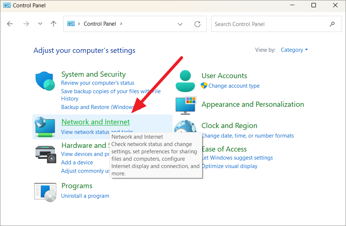Click Uninstall a program link
The height and width of the screenshot is (226, 346).
coord(85,196)
